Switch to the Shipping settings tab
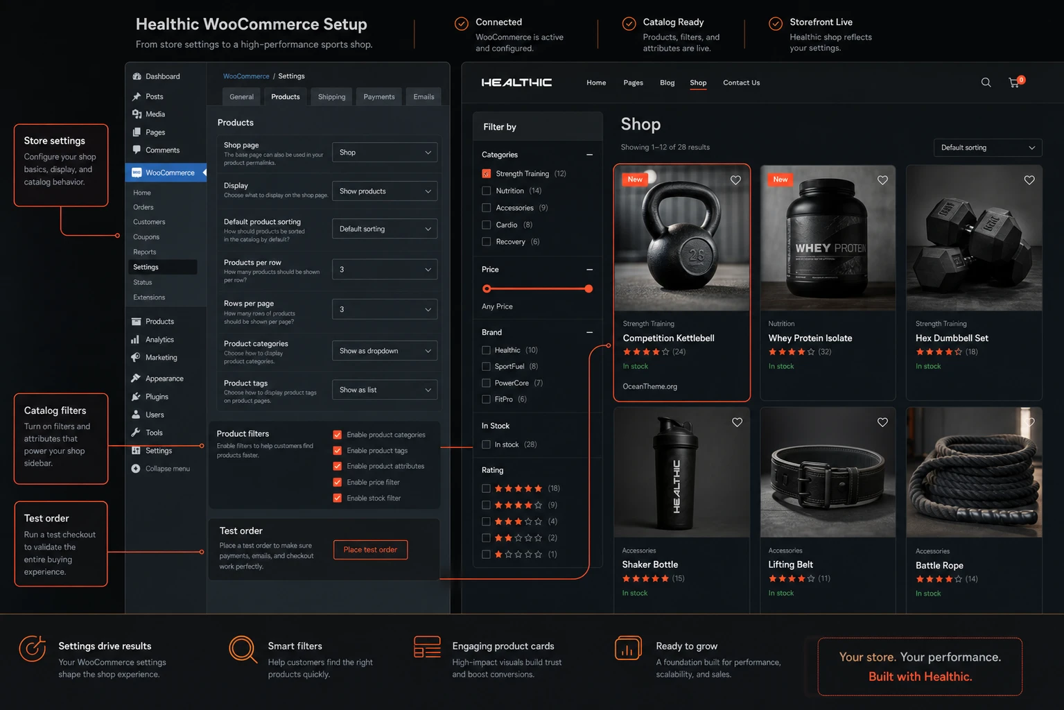Image resolution: width=1064 pixels, height=710 pixels. (x=331, y=97)
